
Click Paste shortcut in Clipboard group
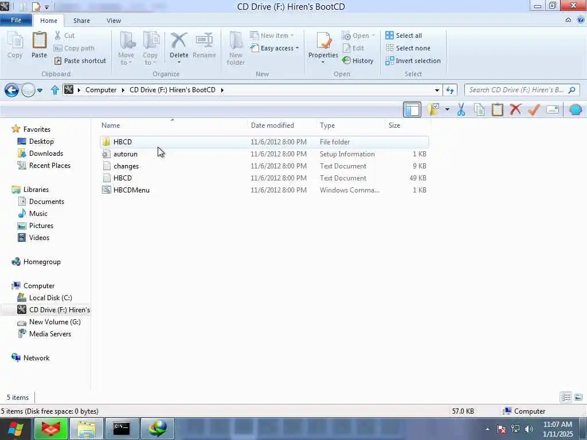(x=80, y=61)
